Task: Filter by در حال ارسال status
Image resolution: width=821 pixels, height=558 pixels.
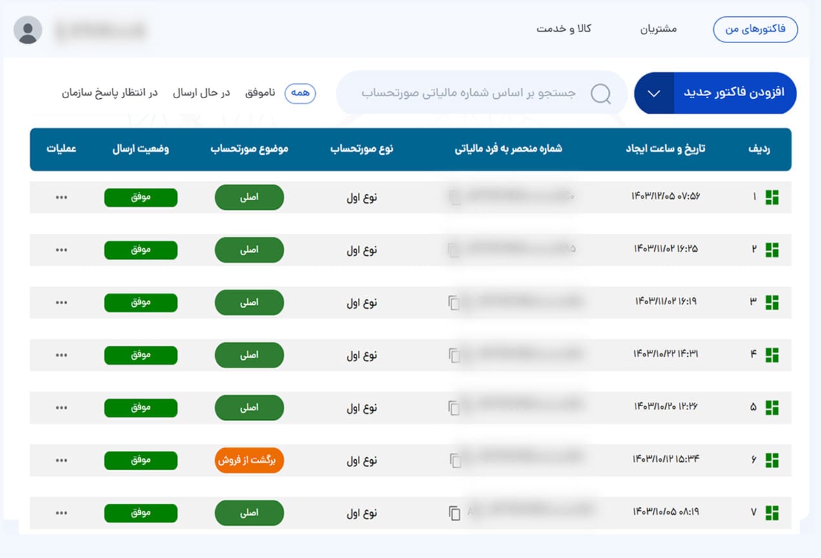Action: (201, 93)
